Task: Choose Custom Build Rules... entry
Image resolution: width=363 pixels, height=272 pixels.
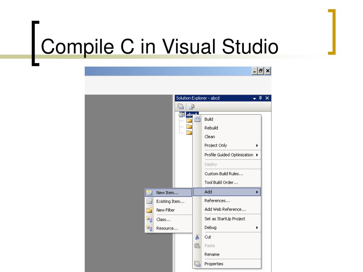Action: (x=227, y=174)
